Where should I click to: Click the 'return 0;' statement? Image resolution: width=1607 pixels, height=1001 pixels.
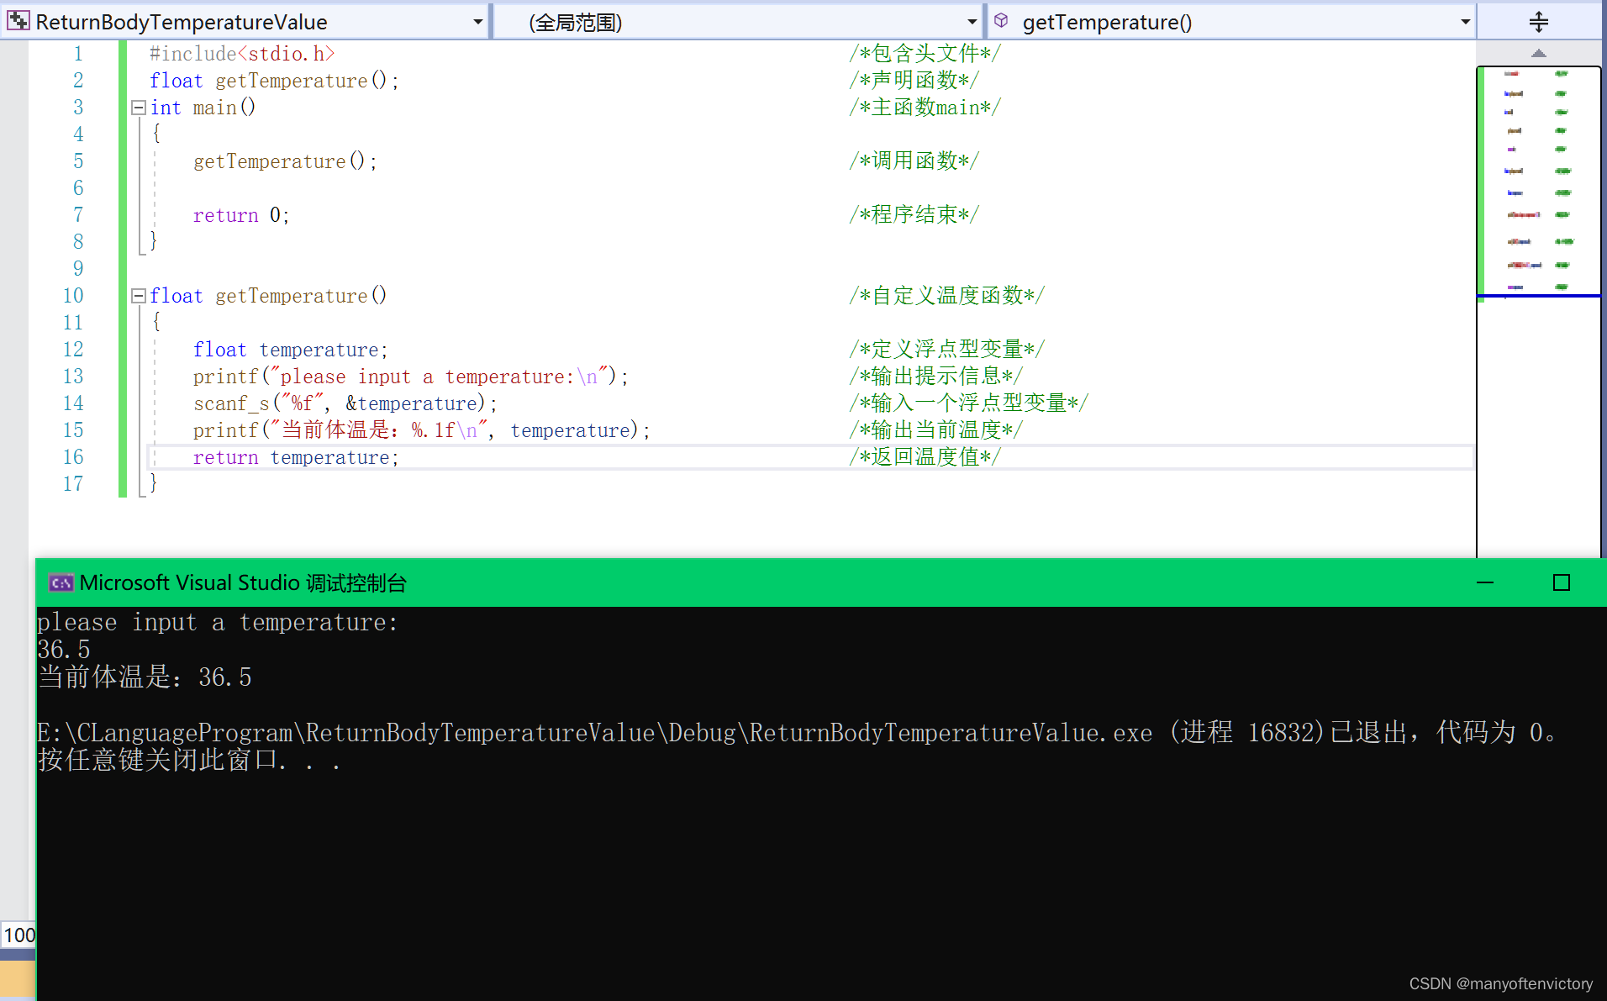(241, 215)
